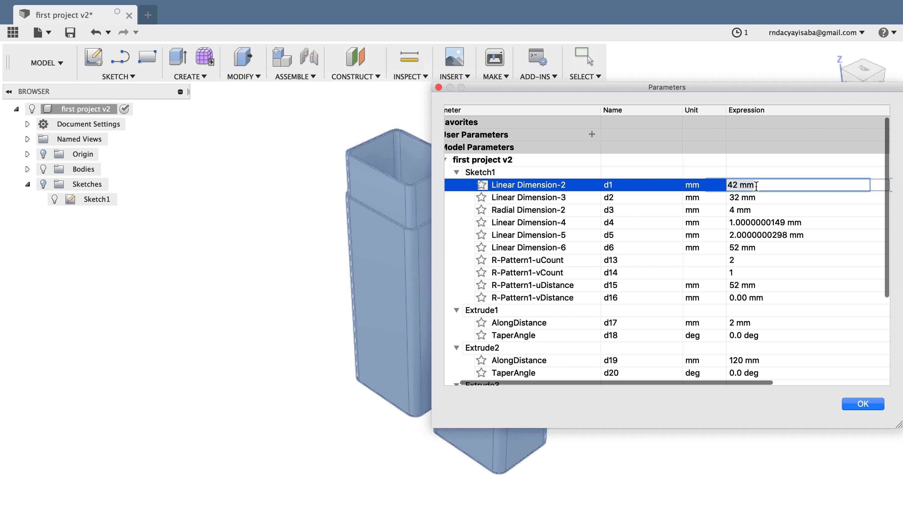Toggle Sketch1 visibility bulb
Image resolution: width=903 pixels, height=507 pixels.
coord(54,199)
